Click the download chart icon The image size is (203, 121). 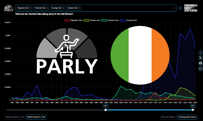click(200, 52)
